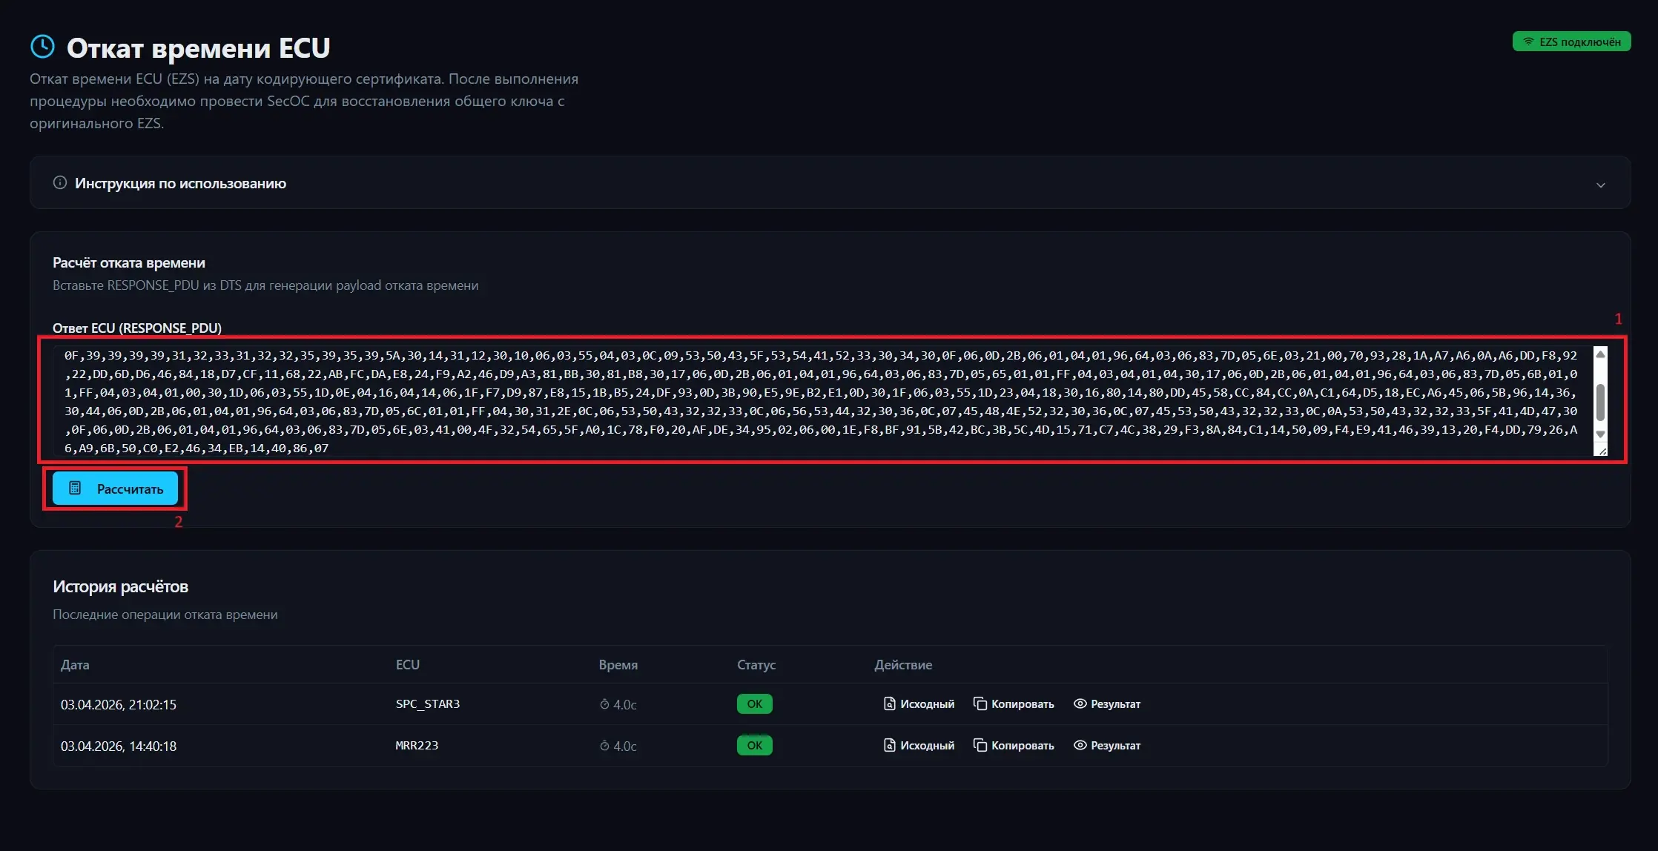
Task: Click Копировать in the MRR223 row
Action: (1014, 745)
